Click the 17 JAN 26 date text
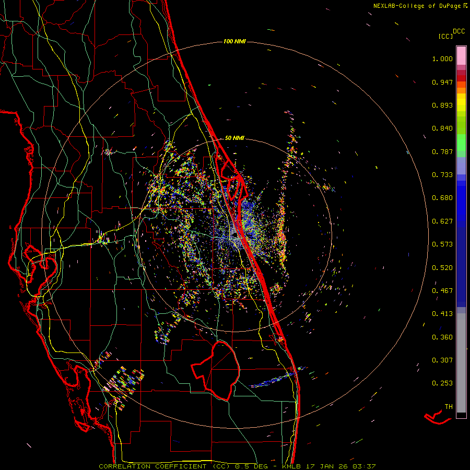Screen dimensions: 470x470 [327, 466]
